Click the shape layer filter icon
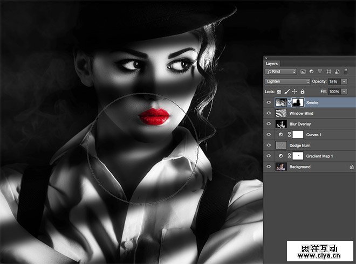 click(x=328, y=71)
